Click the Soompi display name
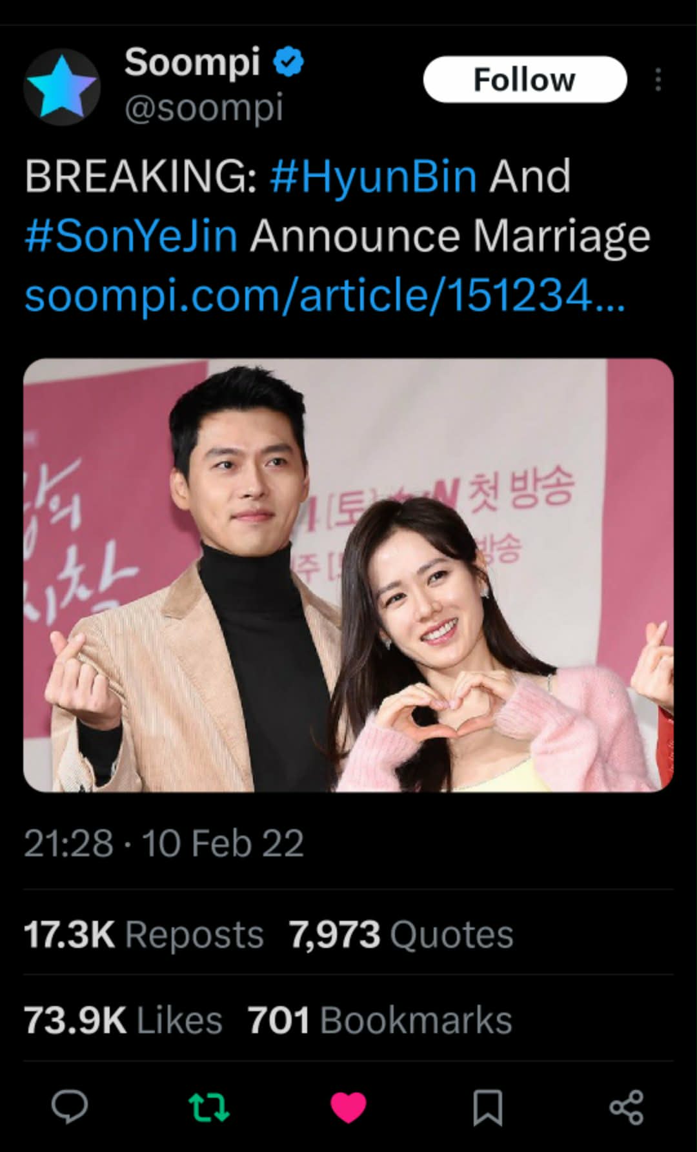Screen dimensions: 697x1152 click(x=192, y=62)
